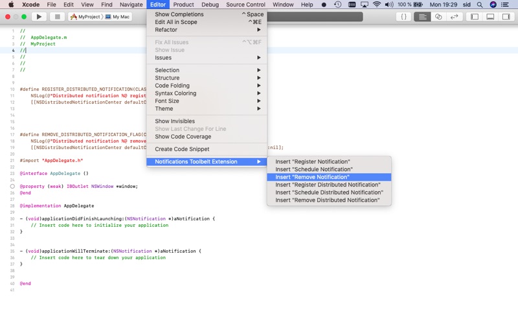Image resolution: width=518 pixels, height=324 pixels.
Task: Select Notifications Toolbelt Extension item
Action: click(x=207, y=161)
